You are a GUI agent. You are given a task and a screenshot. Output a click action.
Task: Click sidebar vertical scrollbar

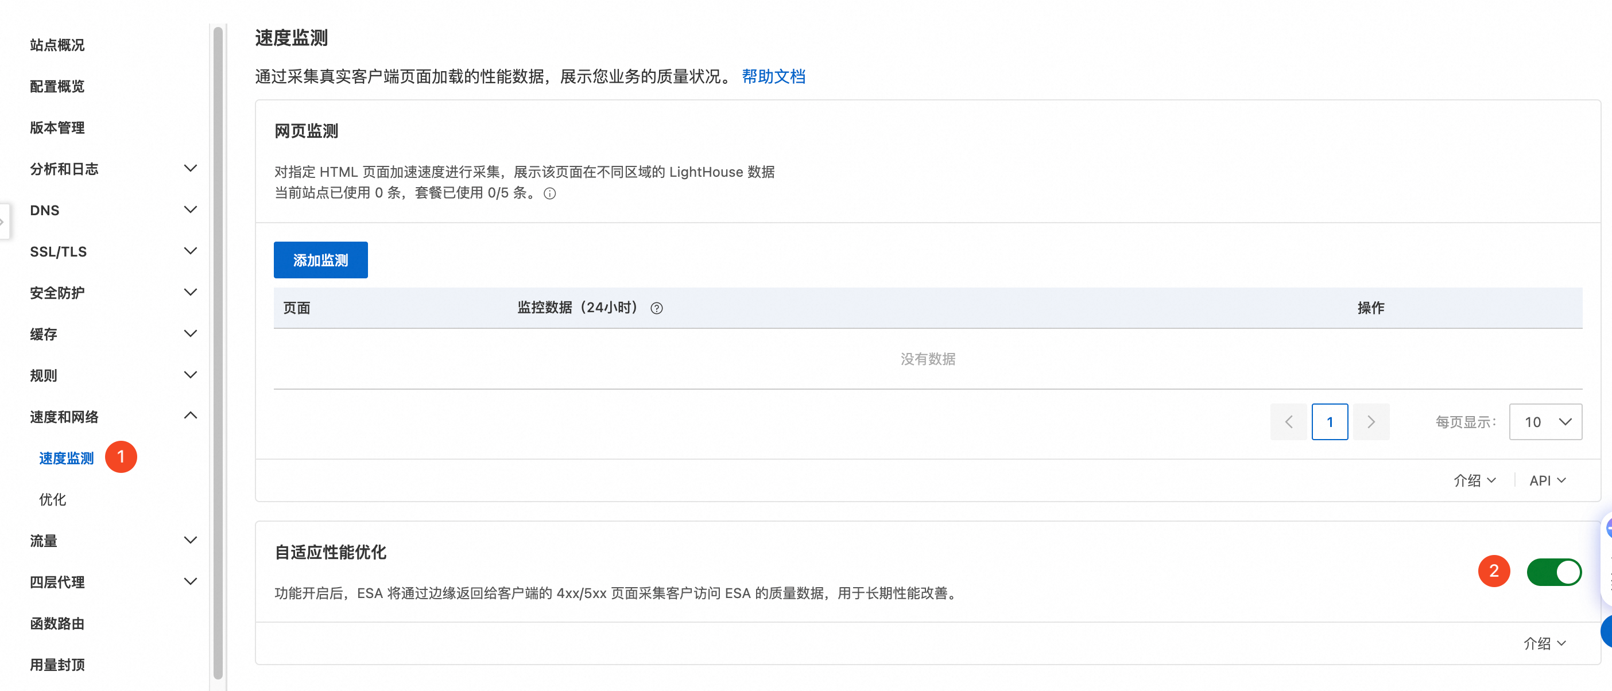tap(218, 350)
